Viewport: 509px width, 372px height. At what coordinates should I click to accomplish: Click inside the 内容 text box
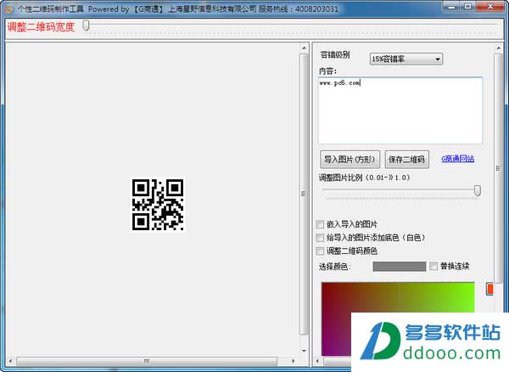pyautogui.click(x=400, y=110)
